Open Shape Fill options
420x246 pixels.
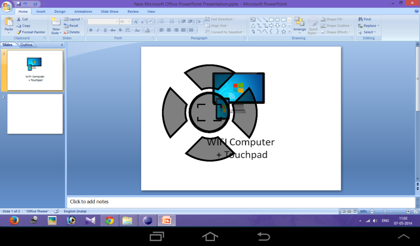coord(333,19)
